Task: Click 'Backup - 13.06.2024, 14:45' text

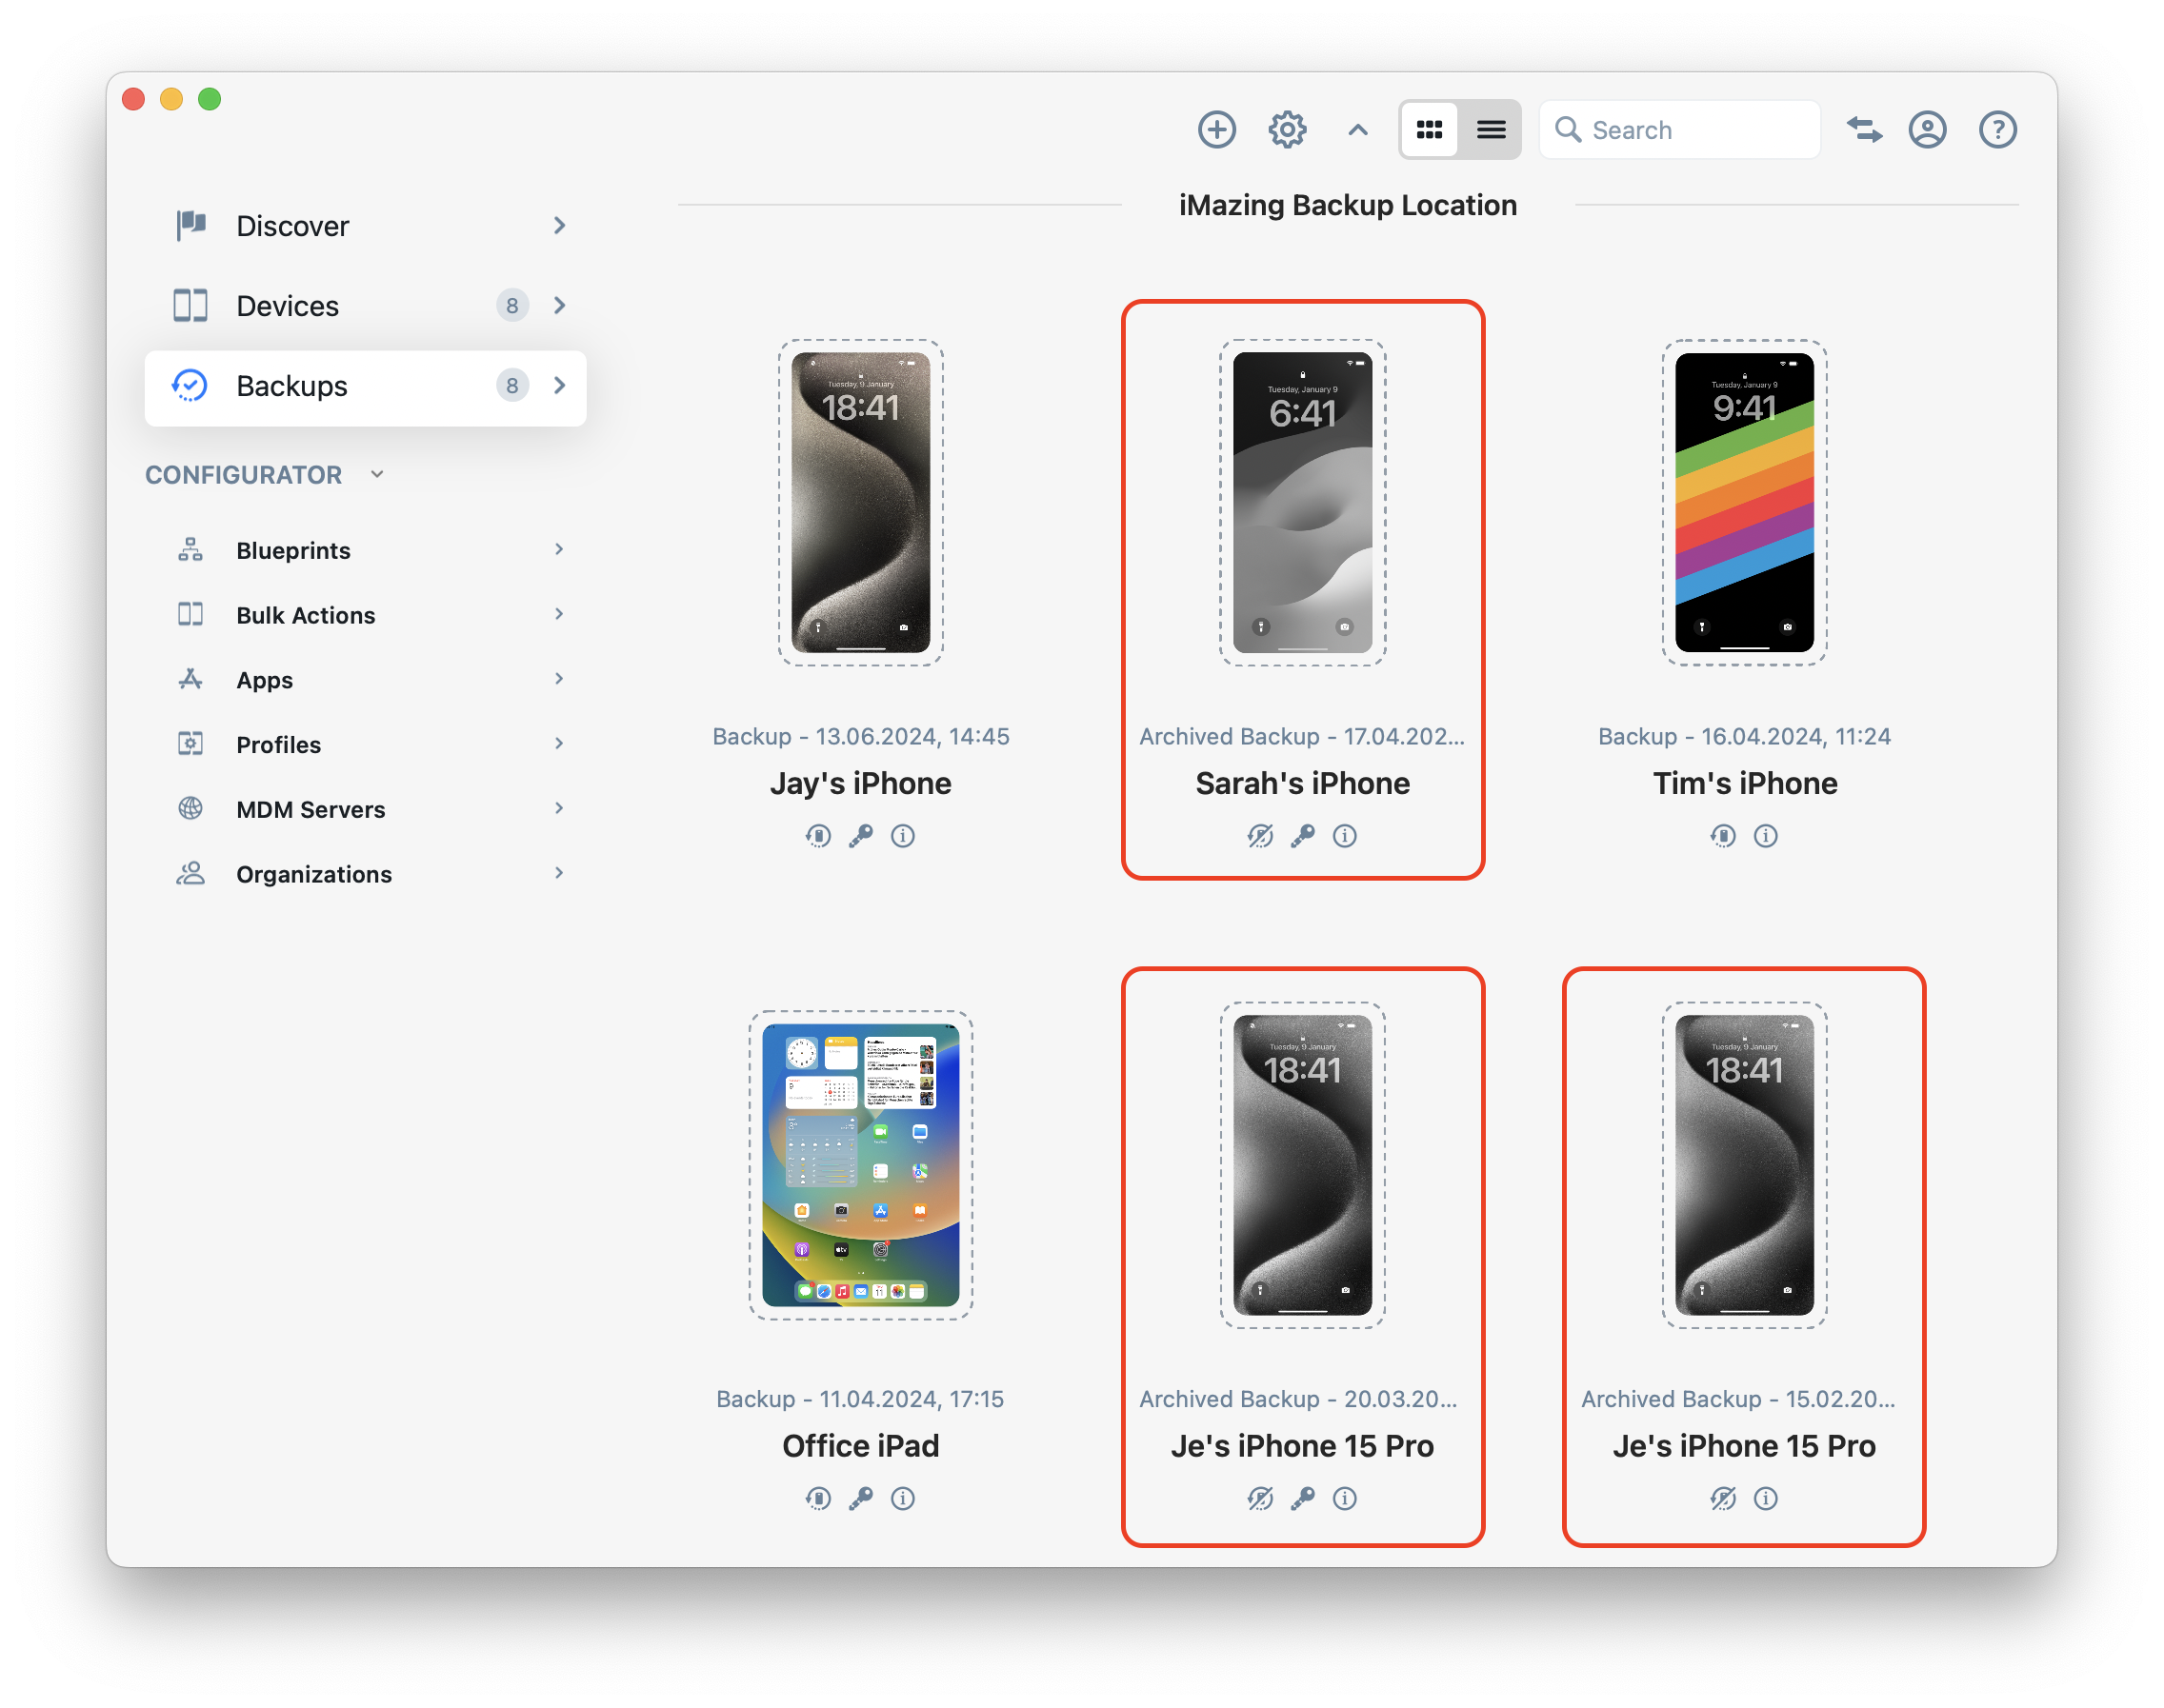Action: click(x=860, y=737)
